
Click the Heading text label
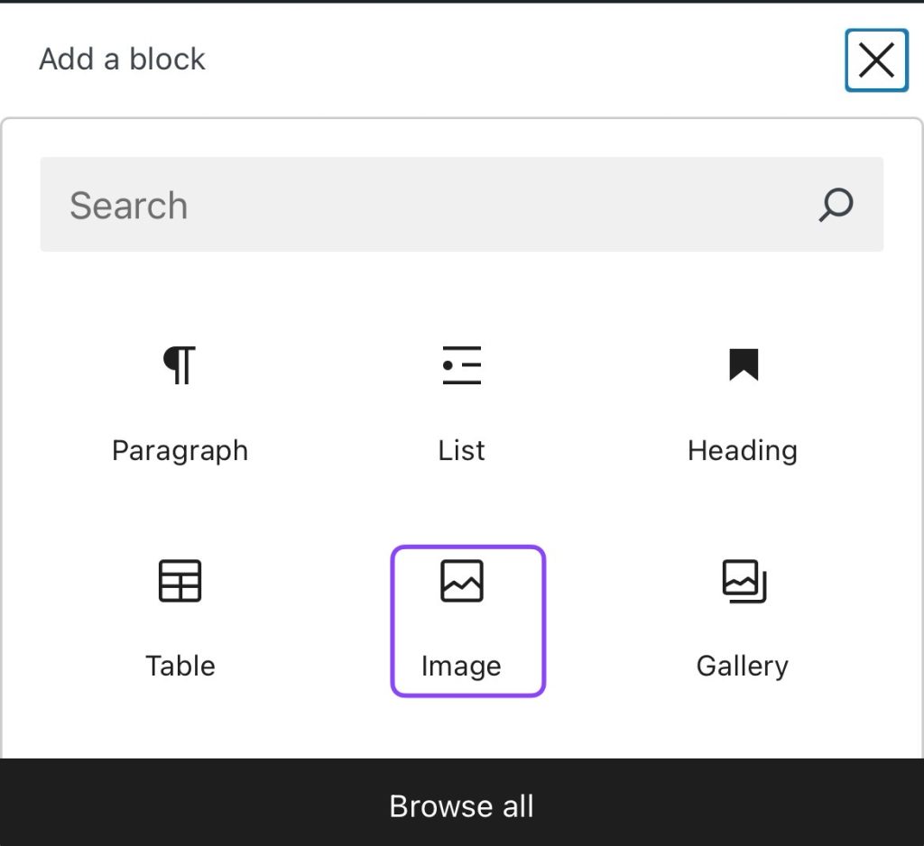pyautogui.click(x=743, y=450)
